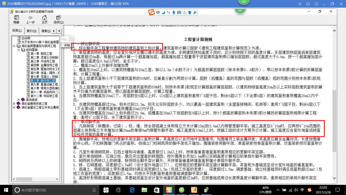Go back using the 上一步 button
The height and width of the screenshot is (195, 346).
tap(30, 19)
